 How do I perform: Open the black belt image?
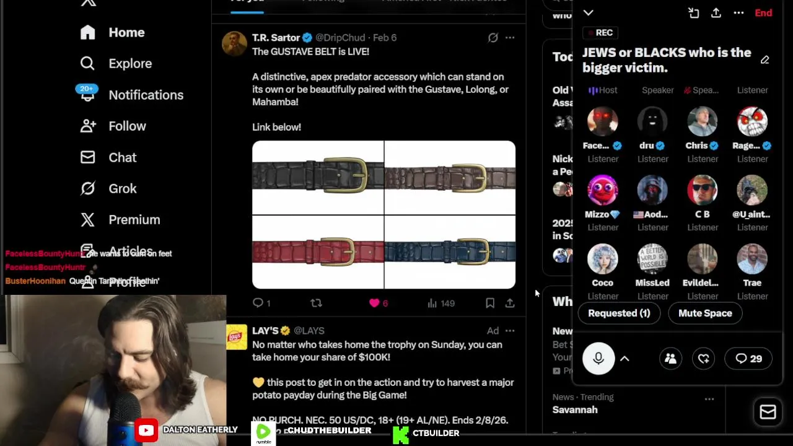(x=318, y=177)
